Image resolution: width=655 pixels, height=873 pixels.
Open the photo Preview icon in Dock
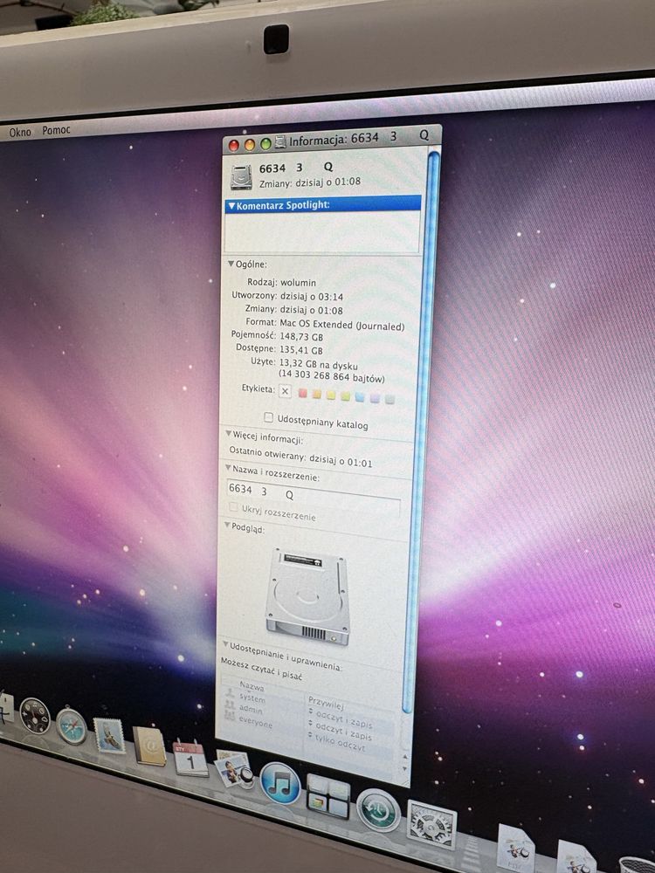tap(234, 768)
